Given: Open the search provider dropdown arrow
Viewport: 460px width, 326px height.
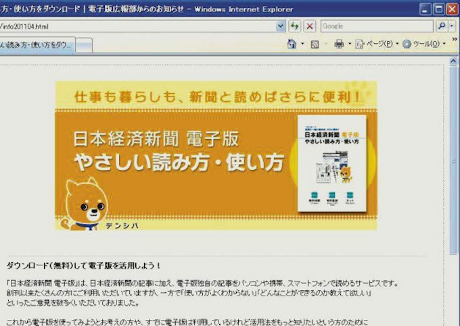Looking at the screenshot, I should tap(452, 26).
